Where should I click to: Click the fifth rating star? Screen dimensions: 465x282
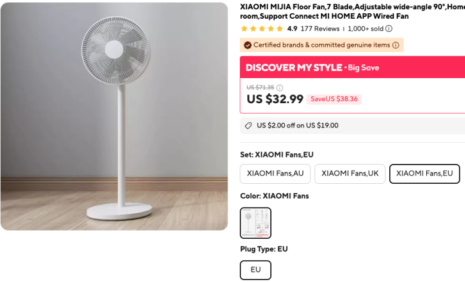click(x=280, y=29)
